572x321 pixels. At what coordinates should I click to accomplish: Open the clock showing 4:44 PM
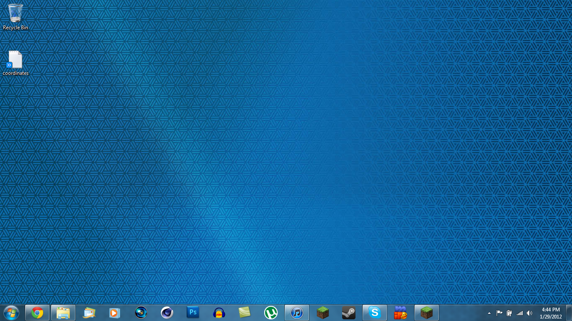tap(551, 313)
